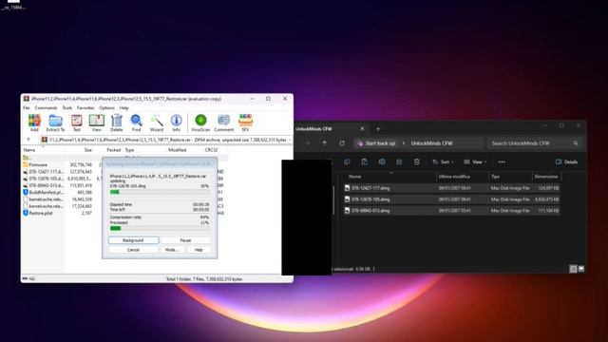Click the Test icon in WinRAR

pyautogui.click(x=76, y=123)
